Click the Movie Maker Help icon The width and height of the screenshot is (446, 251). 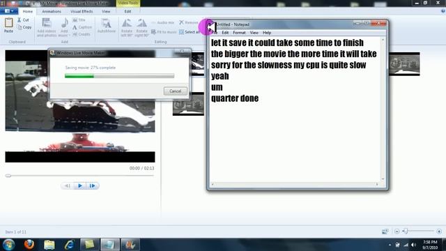[x=443, y=11]
